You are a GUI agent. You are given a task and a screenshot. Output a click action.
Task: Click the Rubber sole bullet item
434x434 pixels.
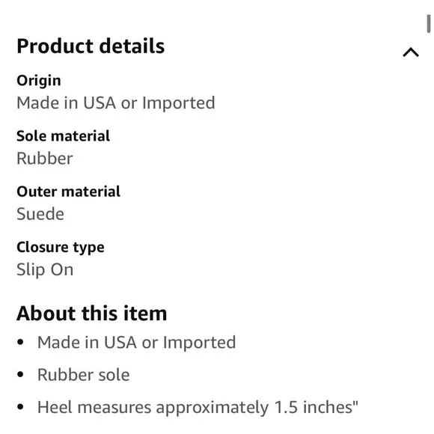tap(83, 375)
